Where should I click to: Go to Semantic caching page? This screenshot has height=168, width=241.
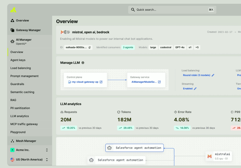30,92
